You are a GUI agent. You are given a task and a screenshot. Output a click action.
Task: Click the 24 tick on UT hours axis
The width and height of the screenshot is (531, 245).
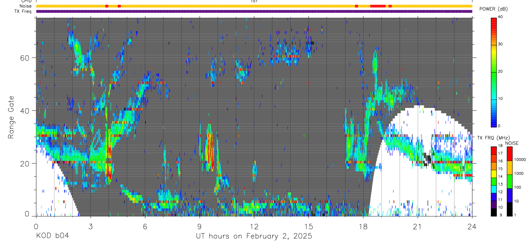(472, 226)
